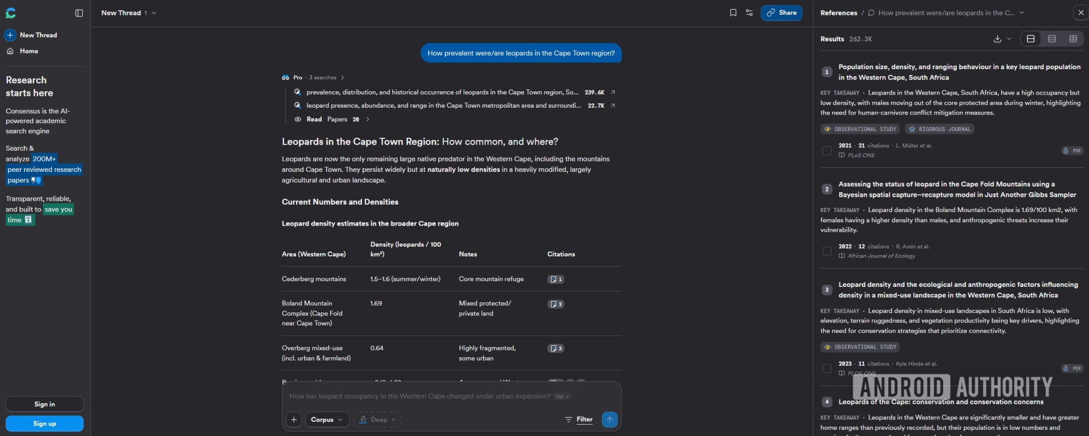The height and width of the screenshot is (436, 1089).
Task: Open citation 3 for Overberg mixed-use
Action: pos(555,348)
